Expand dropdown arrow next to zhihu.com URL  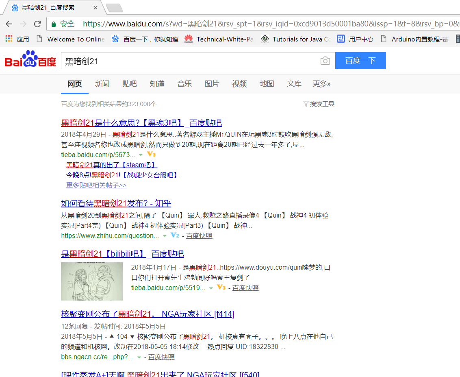(x=165, y=236)
